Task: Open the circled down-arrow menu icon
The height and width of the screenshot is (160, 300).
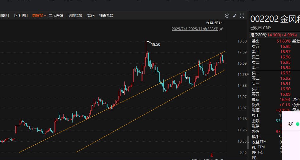Action: click(227, 16)
